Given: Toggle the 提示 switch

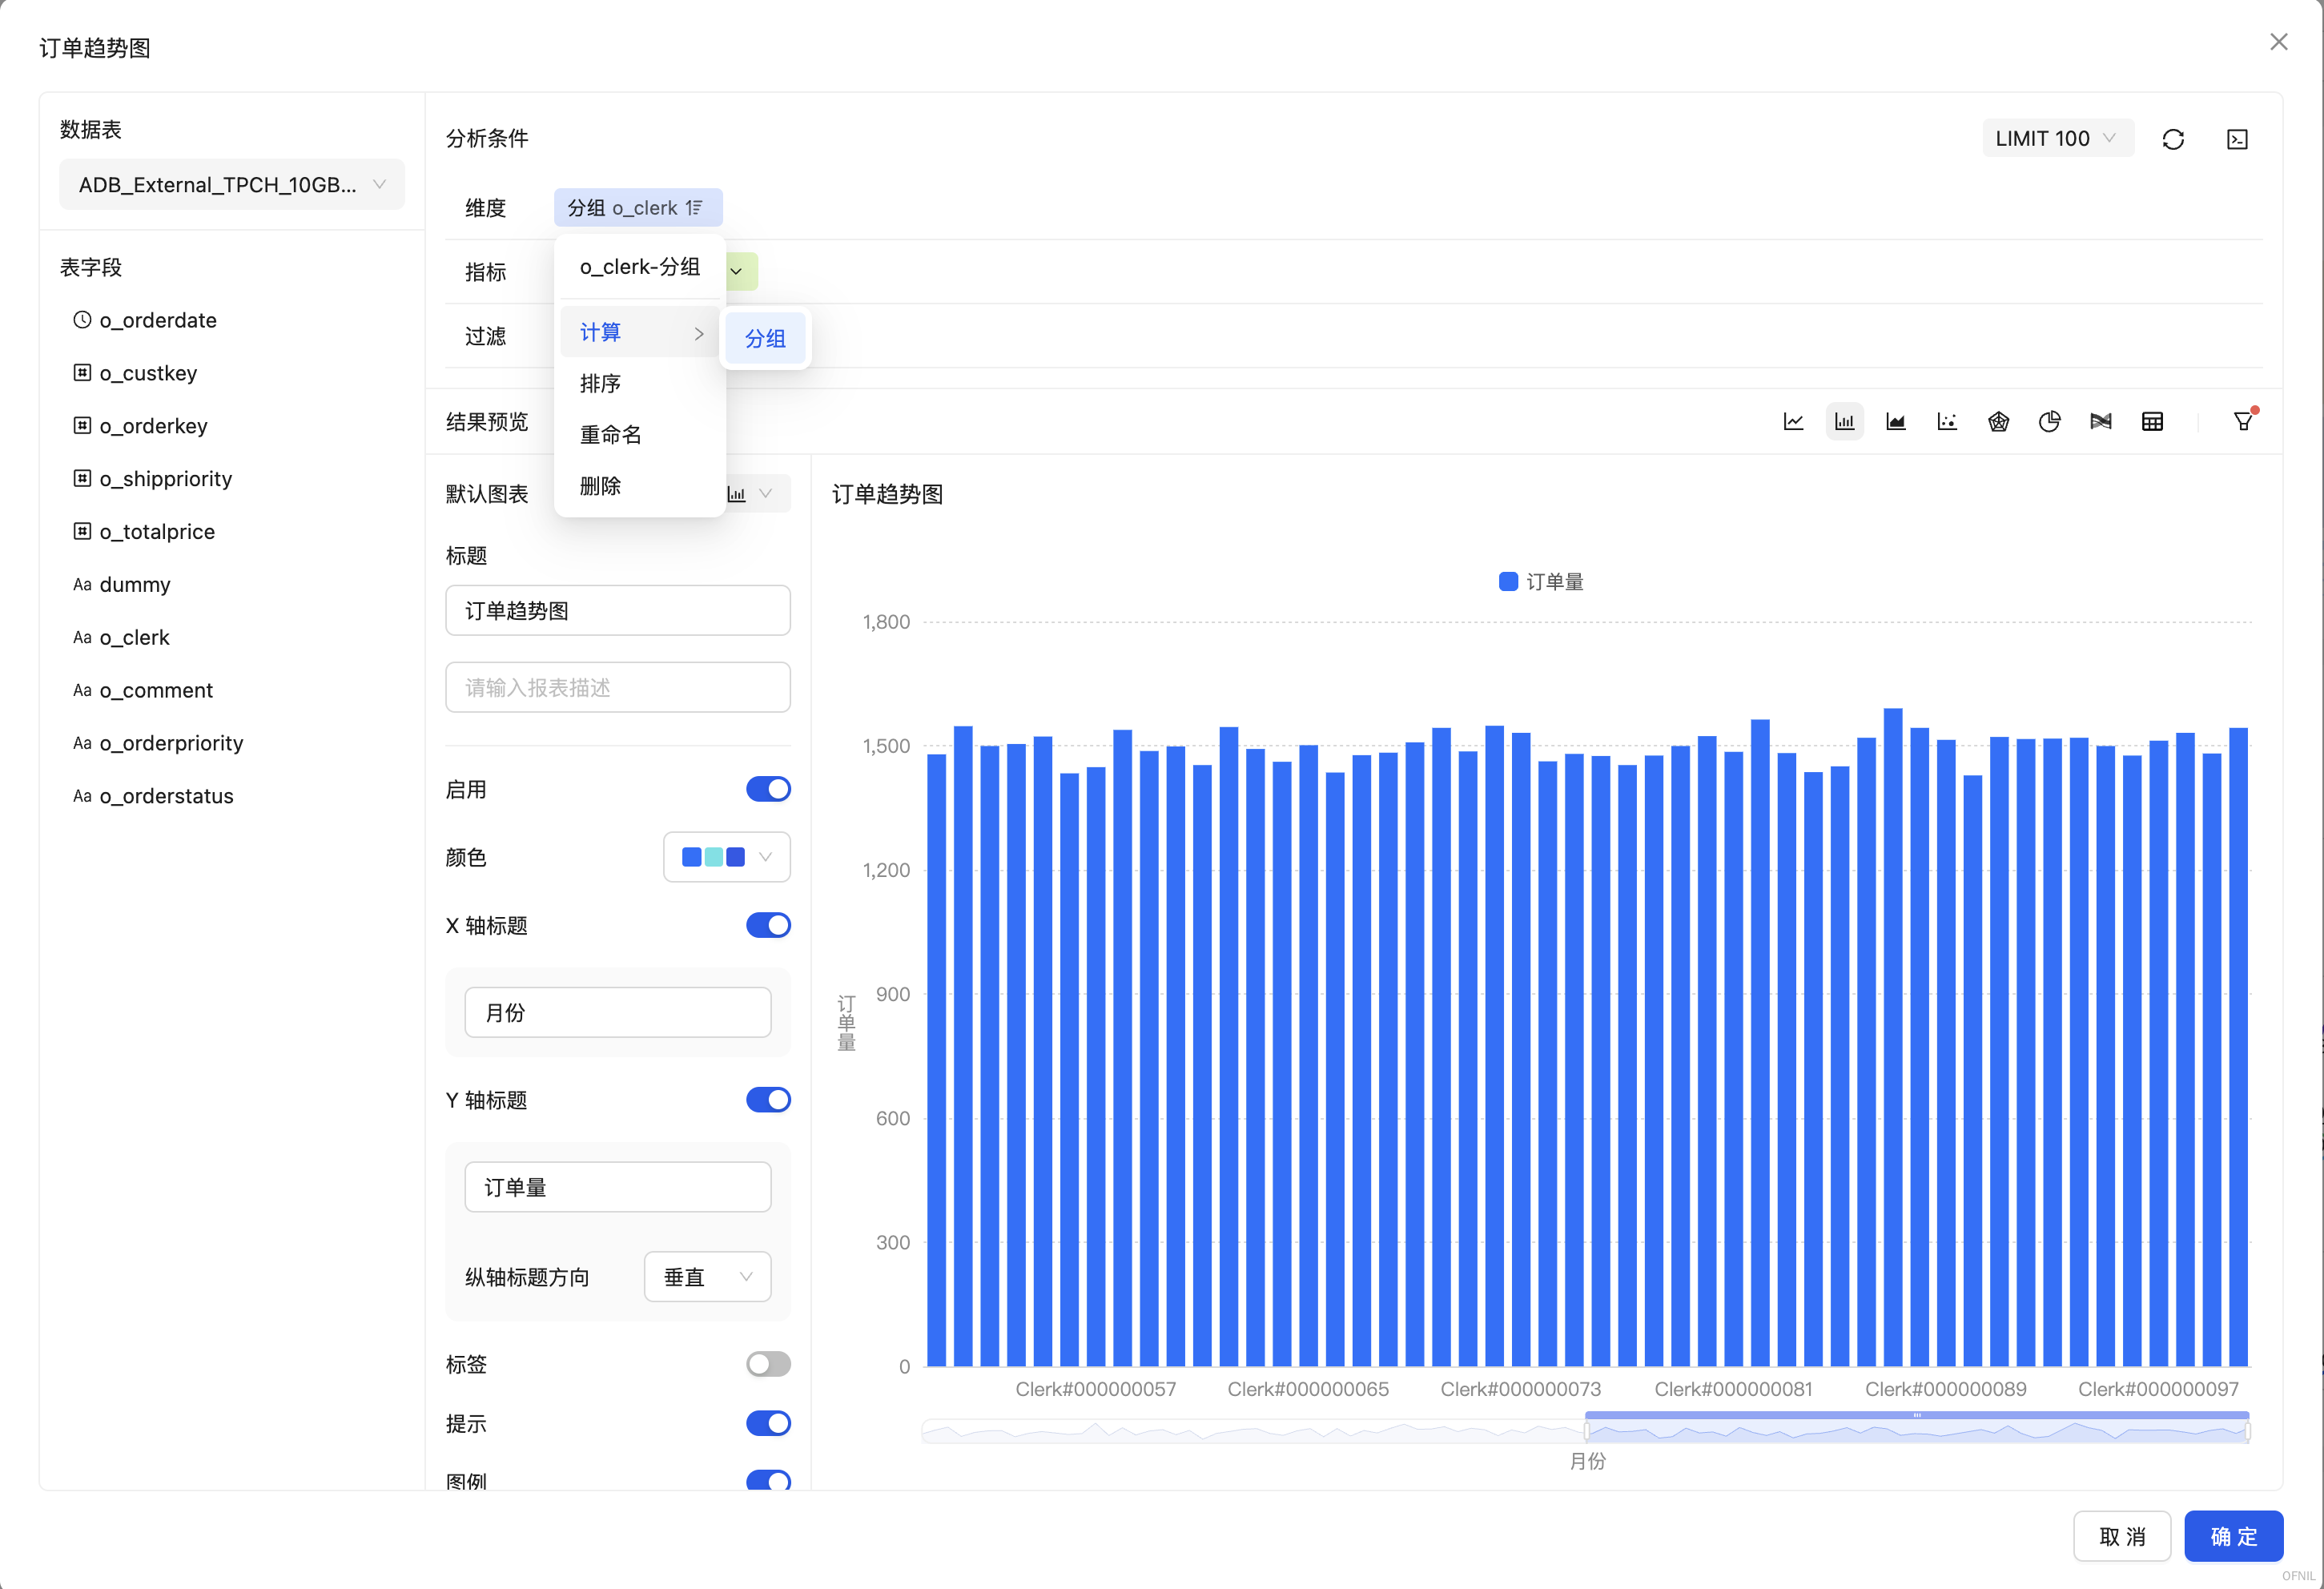Looking at the screenshot, I should point(768,1423).
